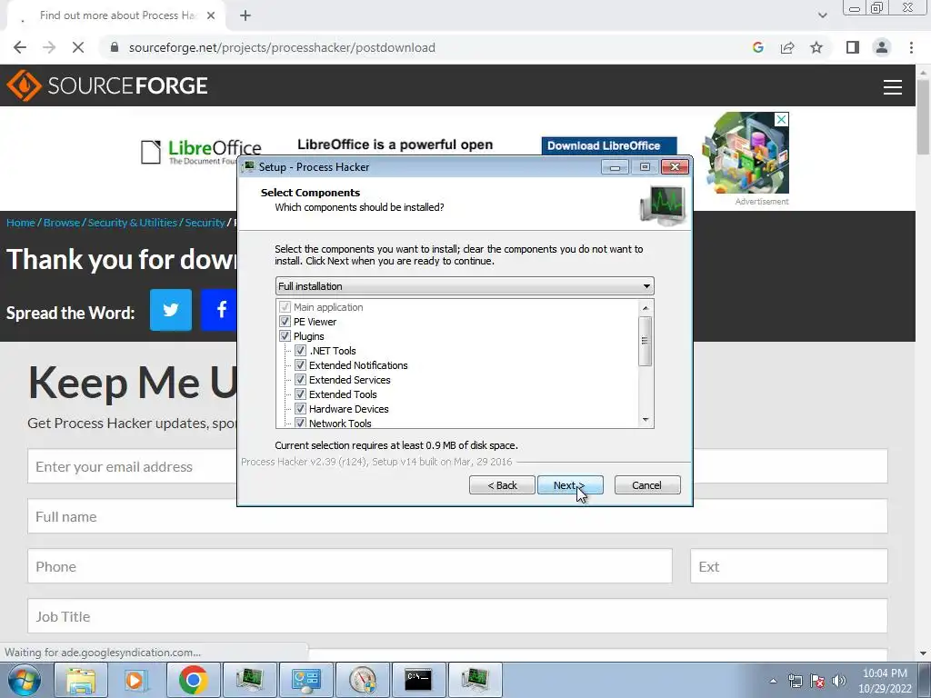The height and width of the screenshot is (698, 931).
Task: Uncheck .NET Tools plugin
Action: pyautogui.click(x=300, y=351)
